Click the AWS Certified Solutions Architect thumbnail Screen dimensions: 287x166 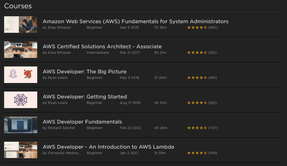pos(20,50)
